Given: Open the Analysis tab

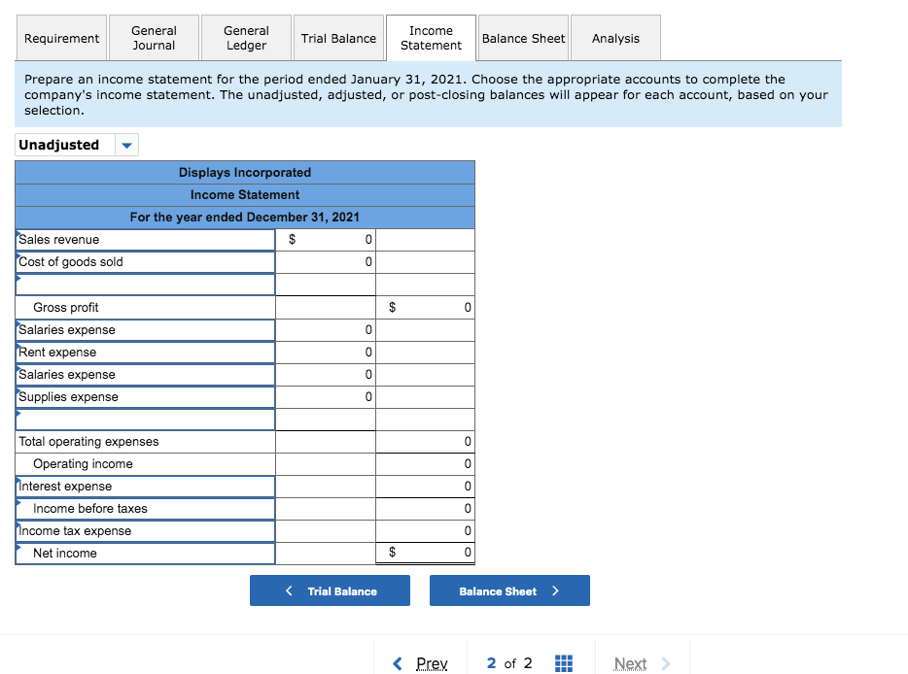Looking at the screenshot, I should pos(615,38).
